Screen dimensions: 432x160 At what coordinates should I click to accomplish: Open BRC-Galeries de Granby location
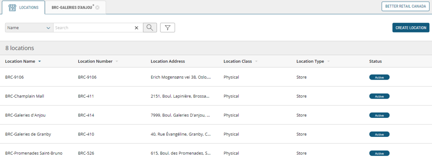tap(28, 134)
